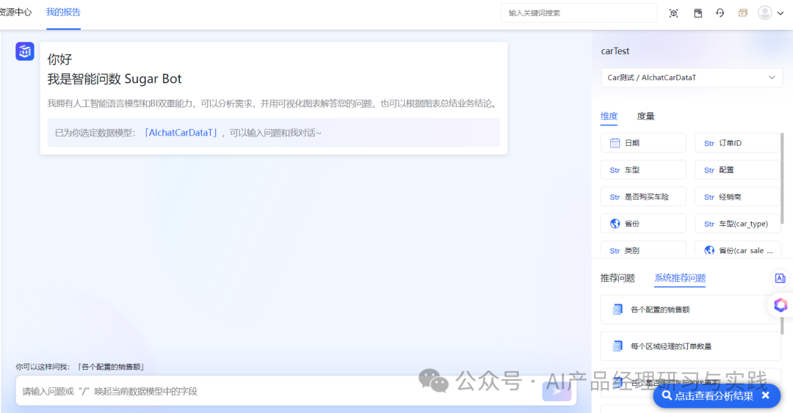Open 我的报告 in top navigation
The image size is (793, 413).
pos(63,12)
